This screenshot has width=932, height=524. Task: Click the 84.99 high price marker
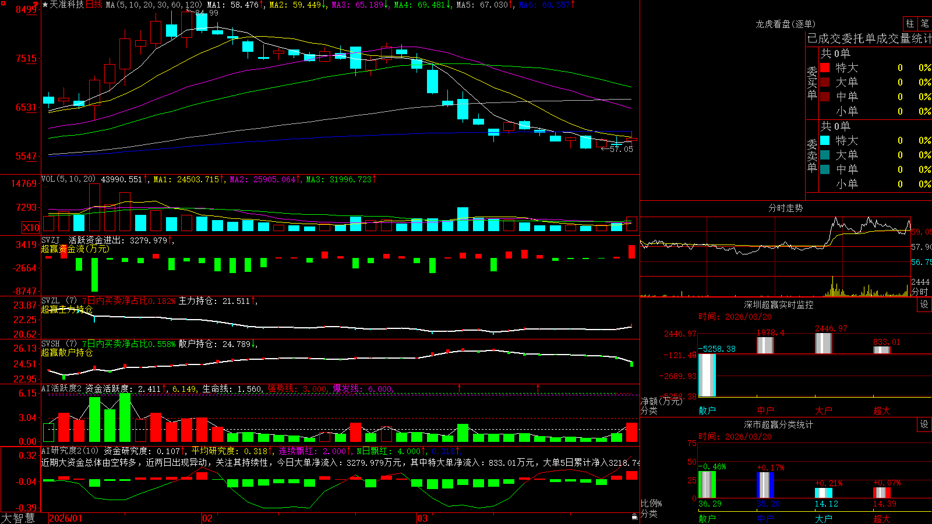pyautogui.click(x=206, y=13)
